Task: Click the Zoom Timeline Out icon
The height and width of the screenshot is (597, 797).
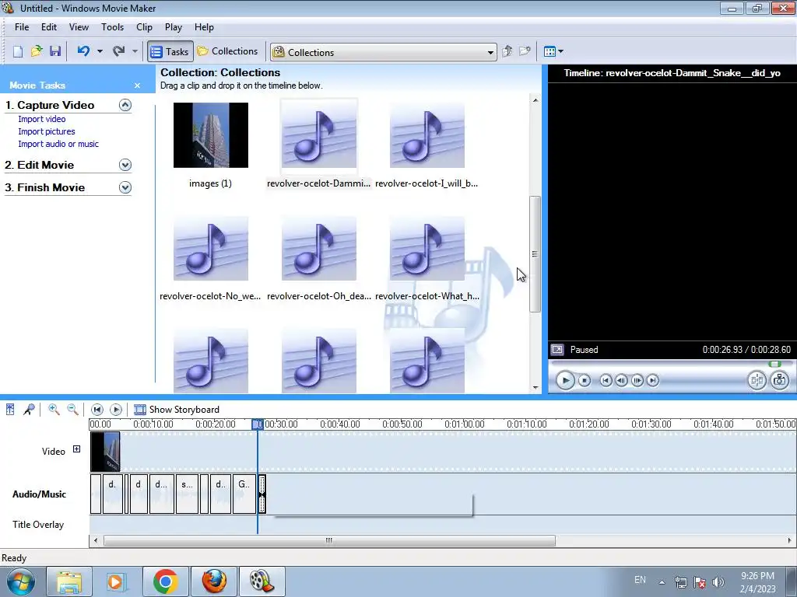Action: point(72,409)
